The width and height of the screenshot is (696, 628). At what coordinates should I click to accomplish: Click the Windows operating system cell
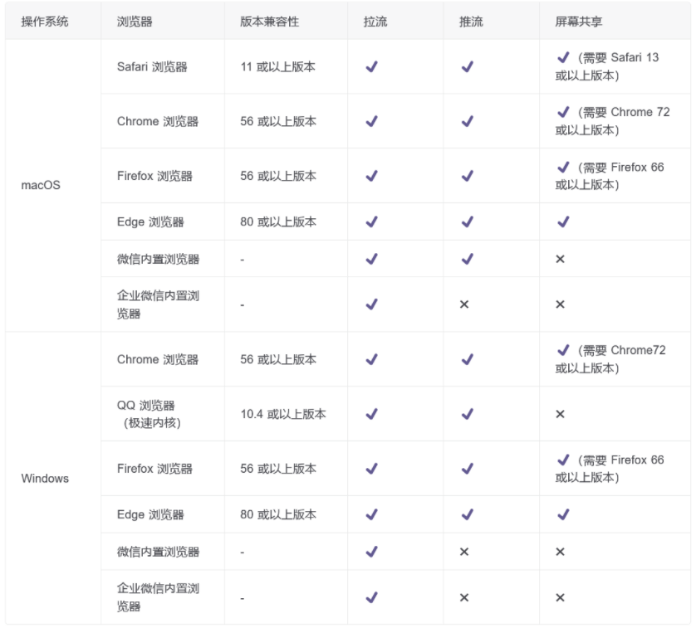pos(45,479)
